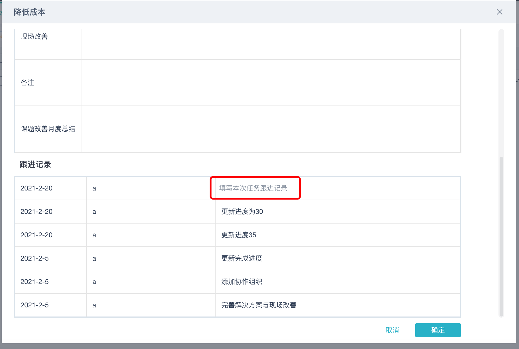Screen dimensions: 519x349
Task: Confirm with the 确定 button
Action: point(438,330)
